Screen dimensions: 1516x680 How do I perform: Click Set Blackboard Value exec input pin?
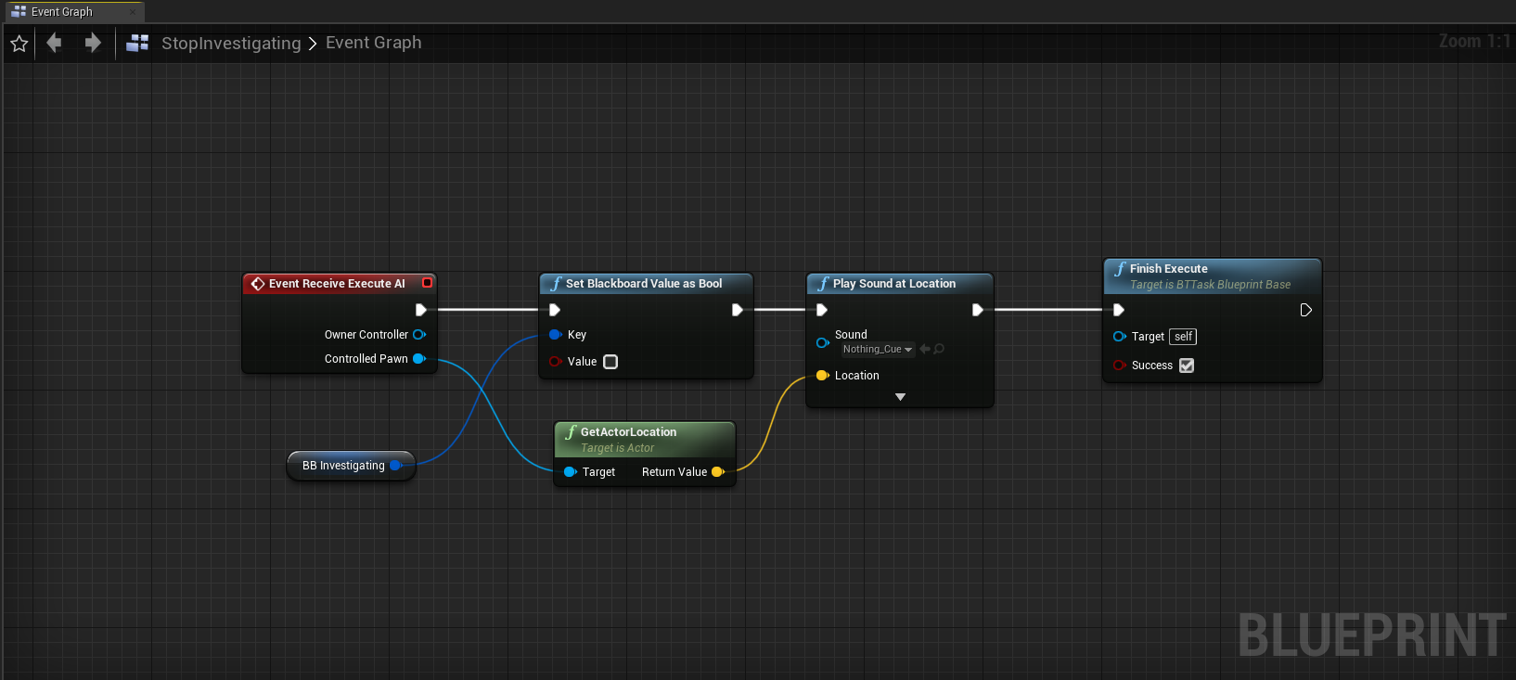coord(555,310)
